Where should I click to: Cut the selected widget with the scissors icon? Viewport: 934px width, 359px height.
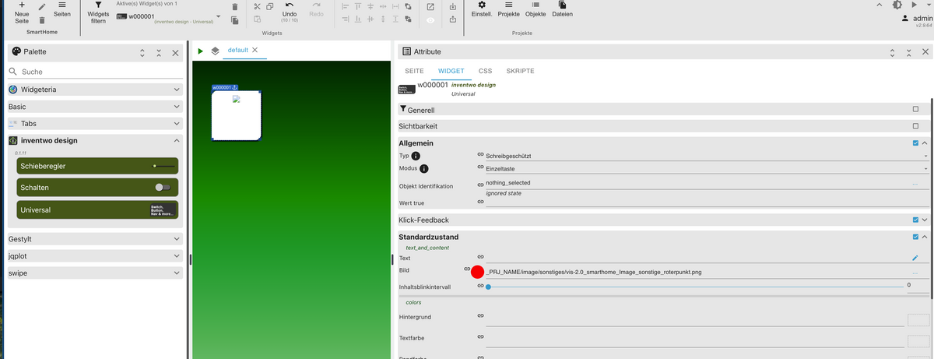[x=257, y=6]
